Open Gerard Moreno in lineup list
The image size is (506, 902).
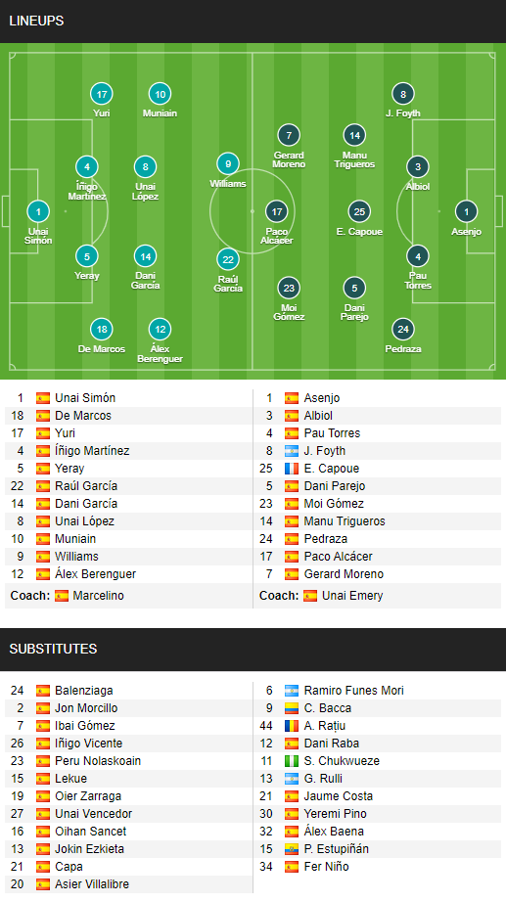[344, 574]
